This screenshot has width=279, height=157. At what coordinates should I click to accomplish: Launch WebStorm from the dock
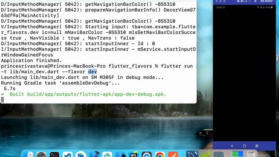133,154
